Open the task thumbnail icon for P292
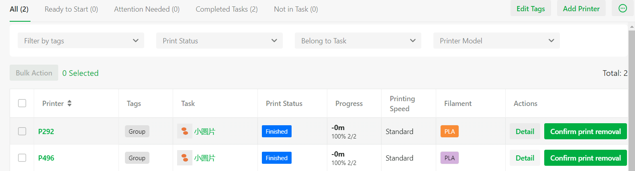Screen dimensions: 635x171 (x=185, y=131)
